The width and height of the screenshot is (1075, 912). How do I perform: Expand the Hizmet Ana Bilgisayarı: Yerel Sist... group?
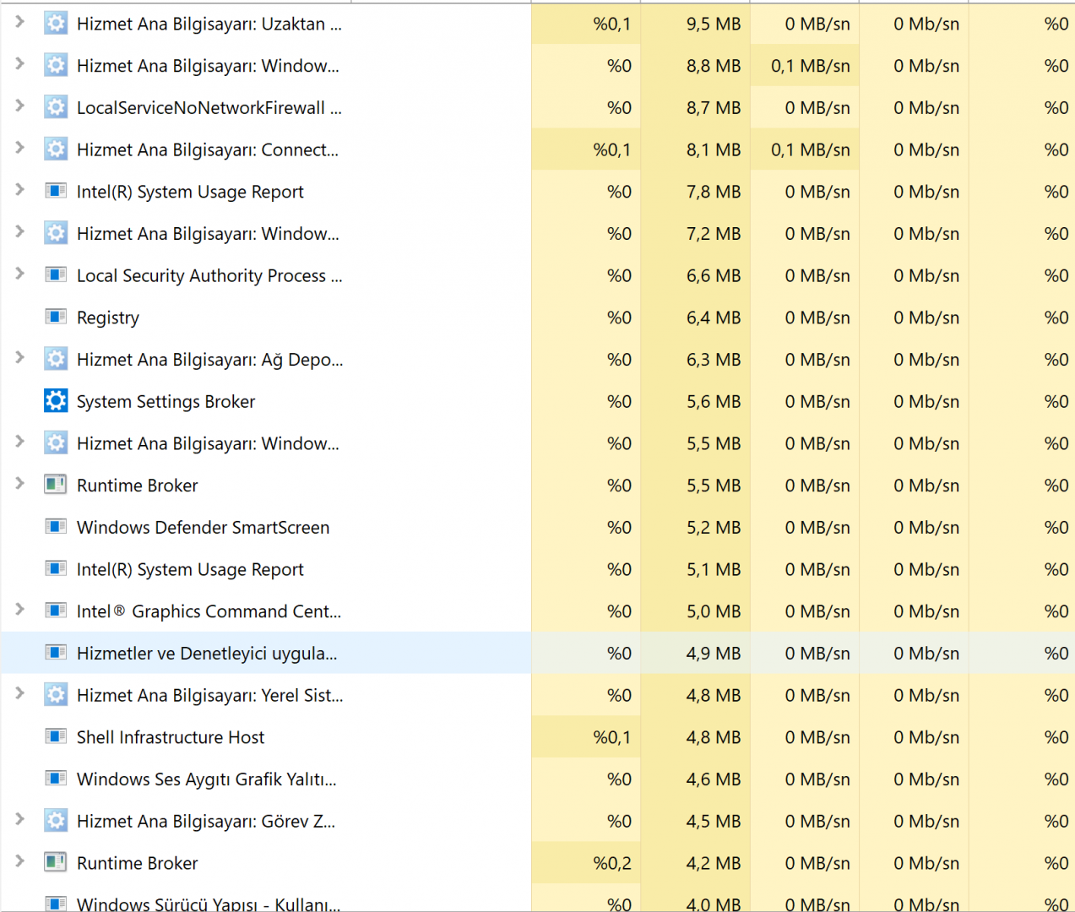[x=19, y=693]
